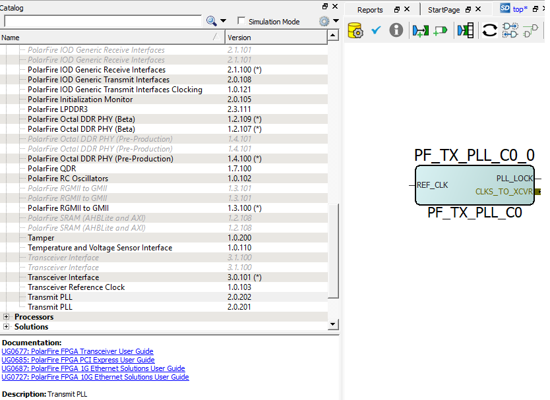
Task: Click the two blue dashed logic gates icon
Action: click(510, 30)
